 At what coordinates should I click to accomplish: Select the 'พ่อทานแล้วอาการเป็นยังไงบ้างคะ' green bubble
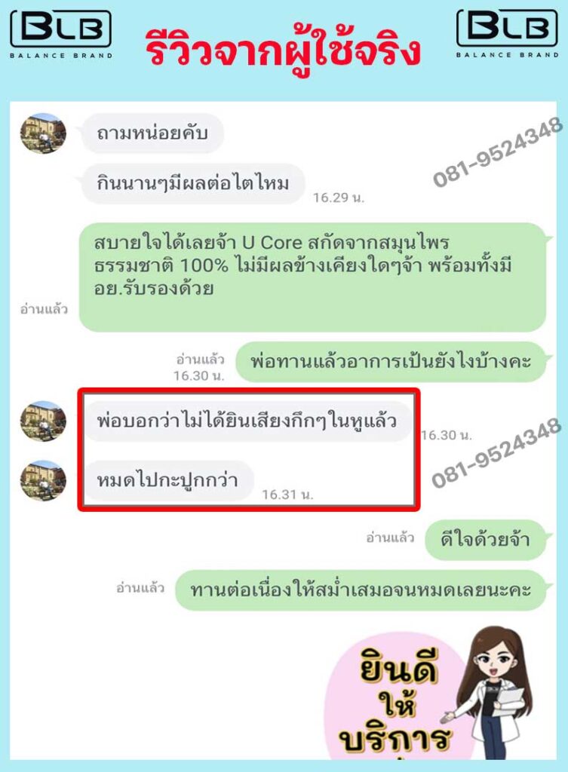click(391, 362)
